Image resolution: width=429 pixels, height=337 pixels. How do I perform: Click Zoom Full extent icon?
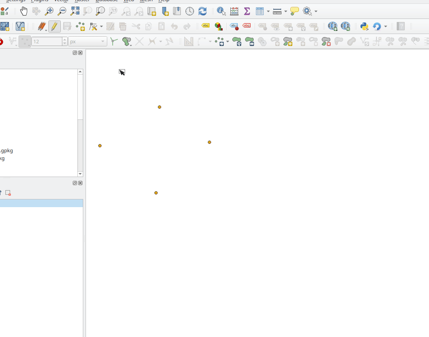tap(75, 11)
